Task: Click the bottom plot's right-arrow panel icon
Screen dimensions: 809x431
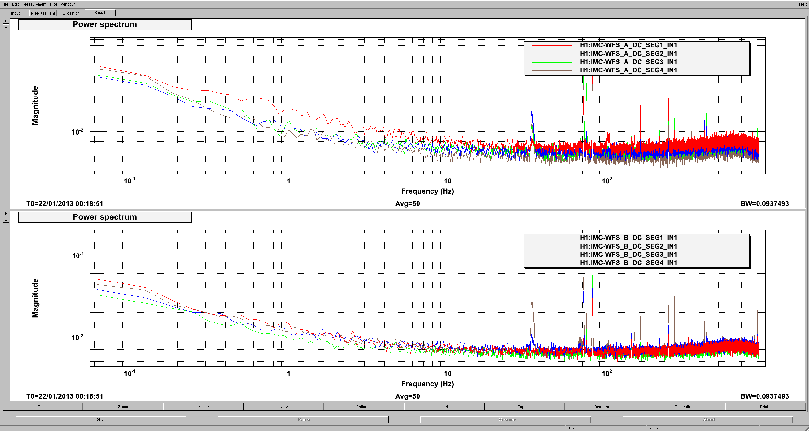Action: click(x=6, y=214)
